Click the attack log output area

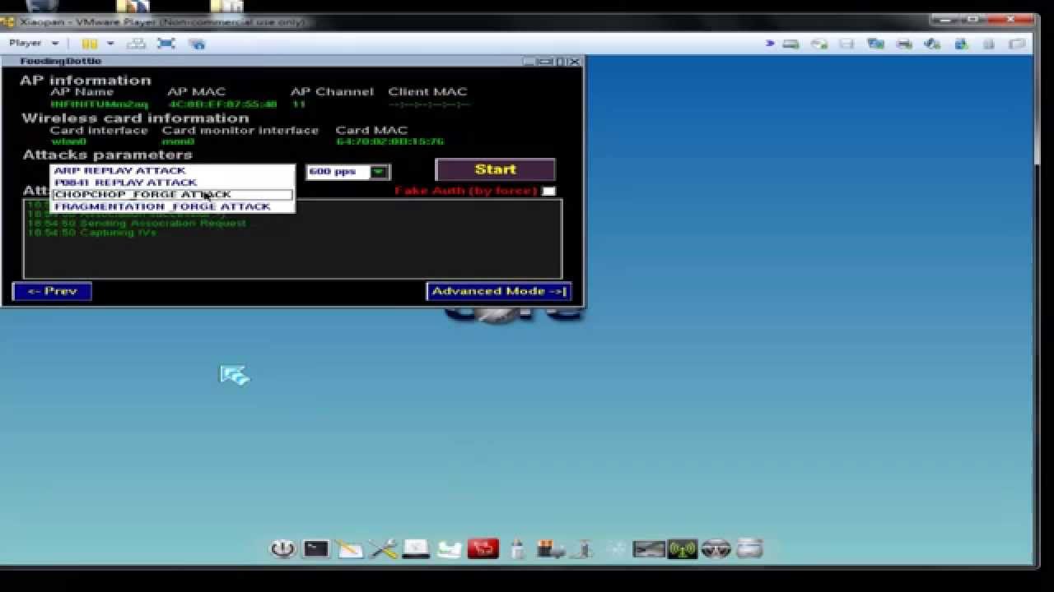click(292, 238)
